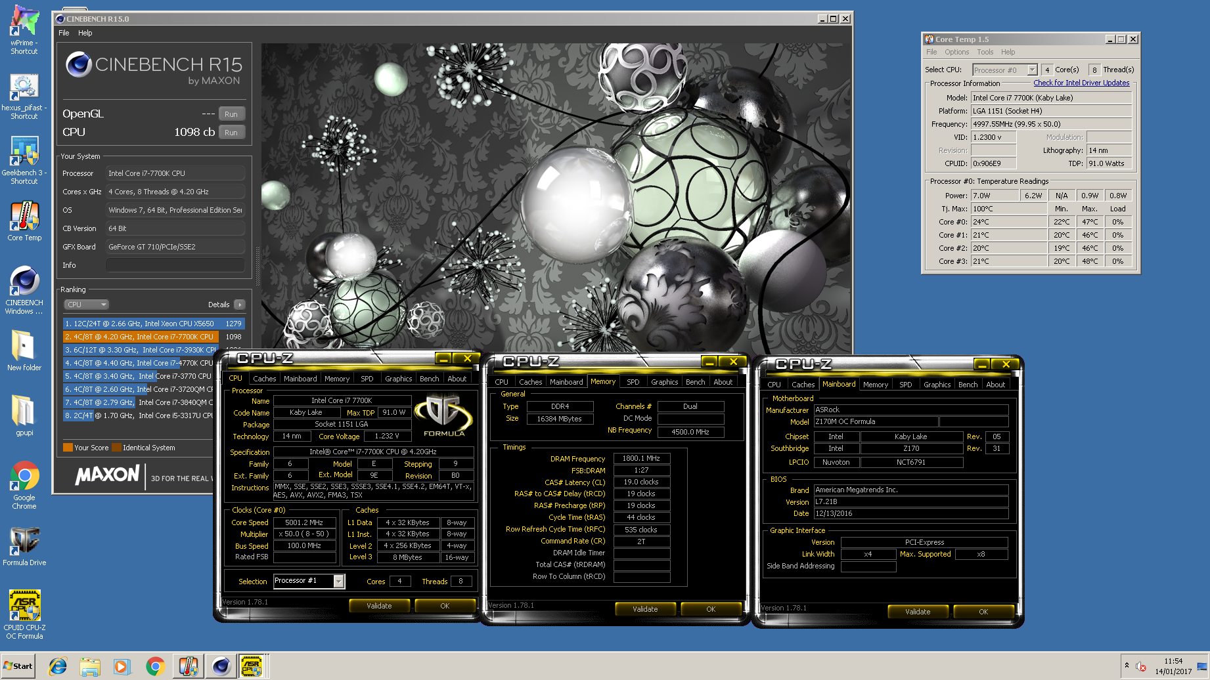Switch to Cinebench taskbar item
The image size is (1210, 680).
pyautogui.click(x=221, y=666)
